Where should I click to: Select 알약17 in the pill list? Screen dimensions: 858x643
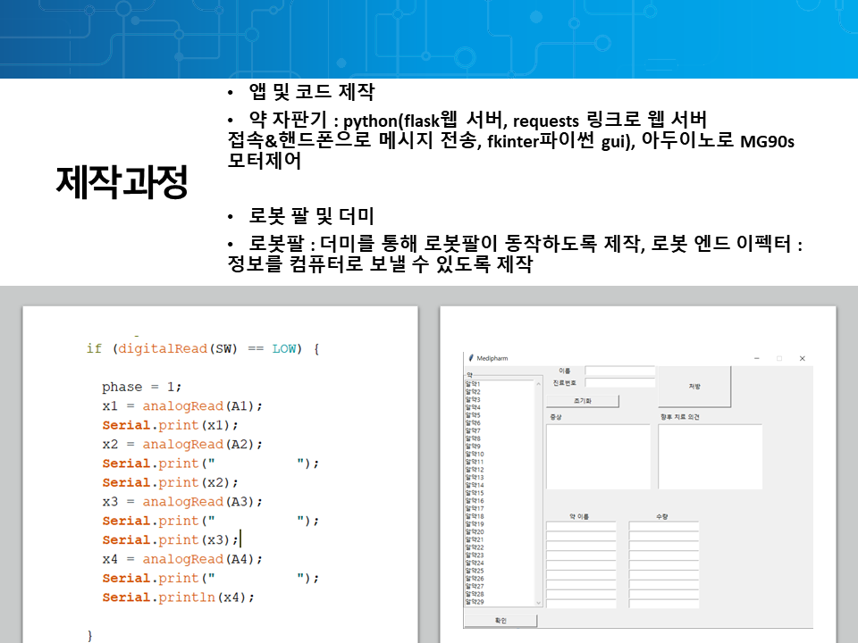click(475, 508)
